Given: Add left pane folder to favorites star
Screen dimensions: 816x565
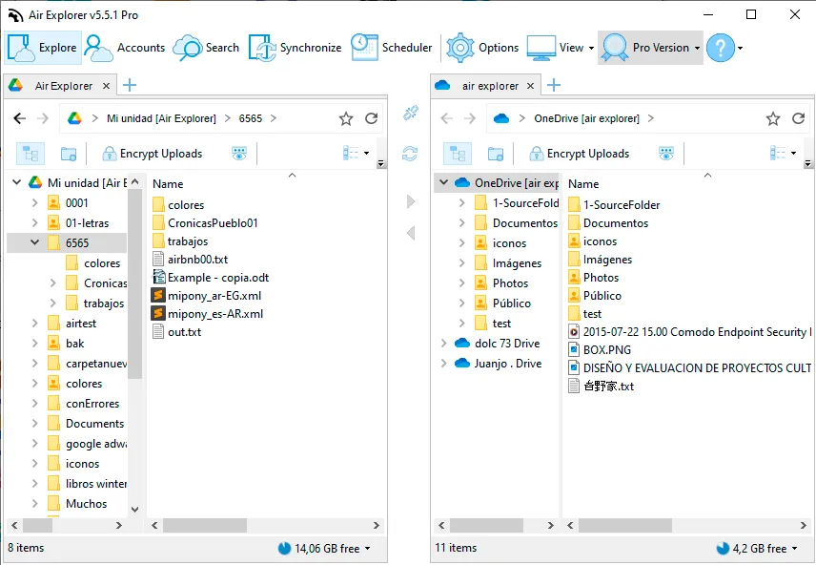Looking at the screenshot, I should tap(346, 119).
